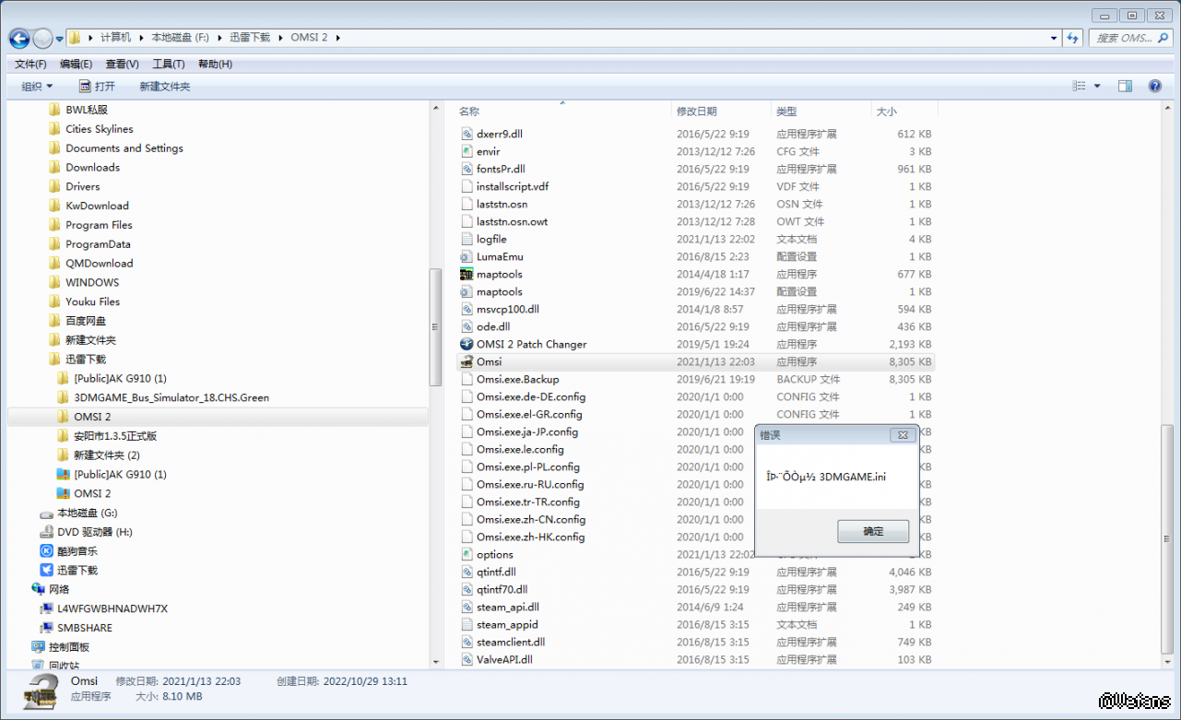The width and height of the screenshot is (1181, 720).
Task: Select the Program Files folder in tree
Action: coord(99,225)
